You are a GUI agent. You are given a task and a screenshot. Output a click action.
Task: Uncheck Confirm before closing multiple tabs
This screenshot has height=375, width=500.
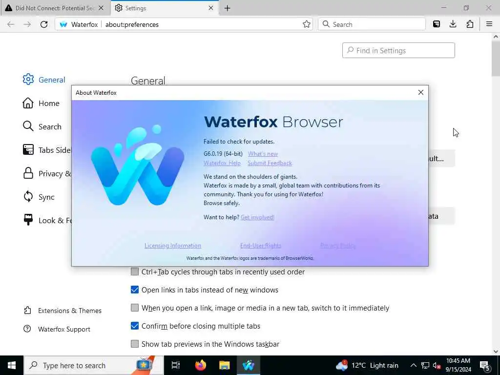[135, 326]
